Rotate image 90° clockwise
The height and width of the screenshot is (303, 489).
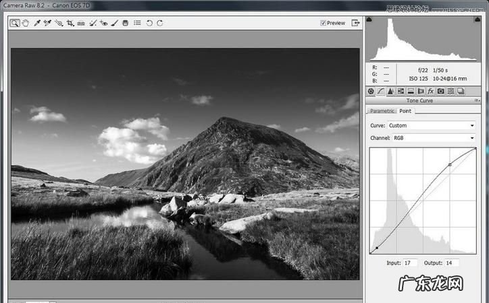(160, 23)
